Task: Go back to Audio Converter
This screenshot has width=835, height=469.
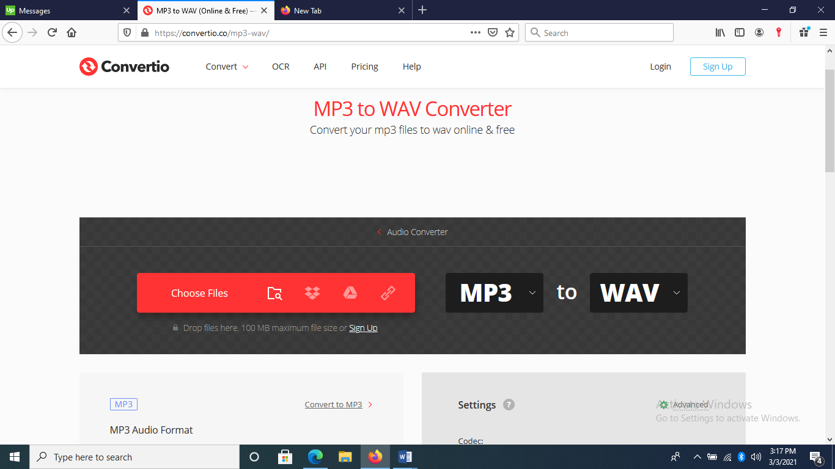Action: click(x=413, y=232)
